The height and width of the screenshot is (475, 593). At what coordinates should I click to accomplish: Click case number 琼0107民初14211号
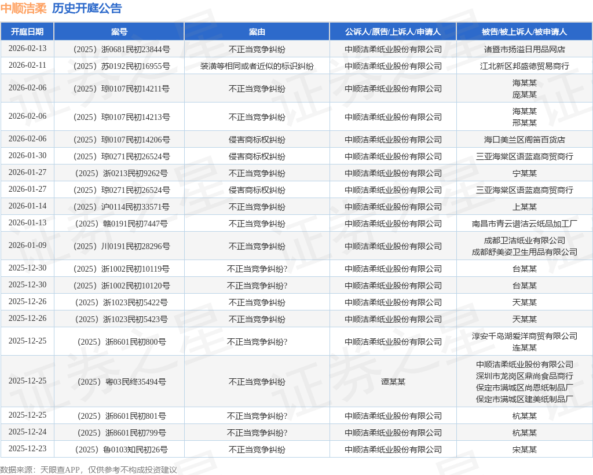pos(122,89)
